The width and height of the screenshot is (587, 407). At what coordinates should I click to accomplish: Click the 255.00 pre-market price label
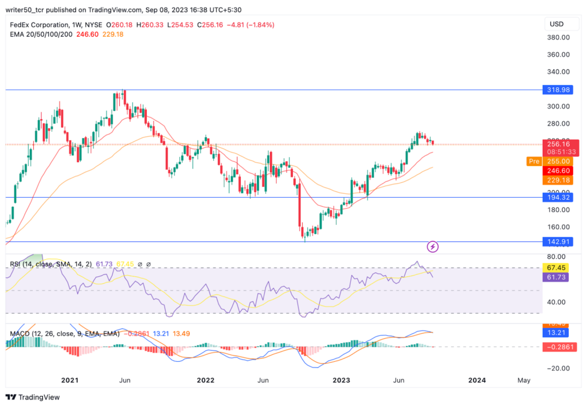tap(558, 162)
